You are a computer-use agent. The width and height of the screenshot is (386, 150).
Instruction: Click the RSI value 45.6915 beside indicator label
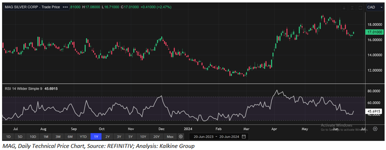click(x=51, y=89)
